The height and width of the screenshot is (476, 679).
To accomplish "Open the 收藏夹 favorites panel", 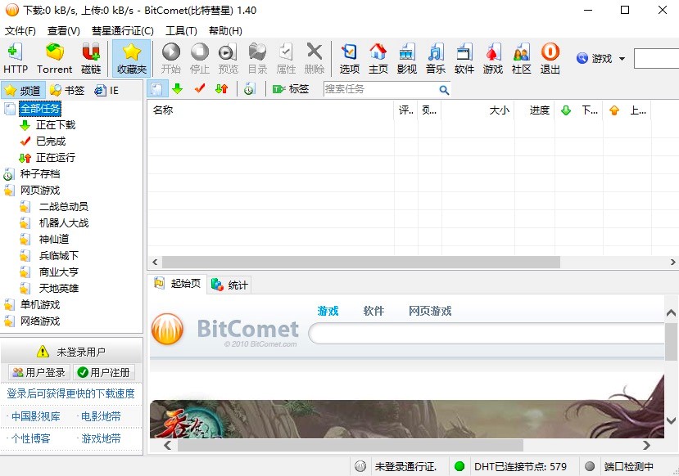I will coord(130,57).
